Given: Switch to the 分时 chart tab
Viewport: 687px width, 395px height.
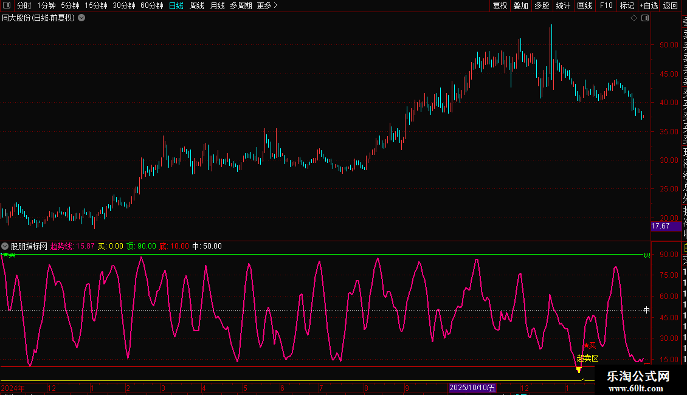Looking at the screenshot, I should [x=24, y=5].
